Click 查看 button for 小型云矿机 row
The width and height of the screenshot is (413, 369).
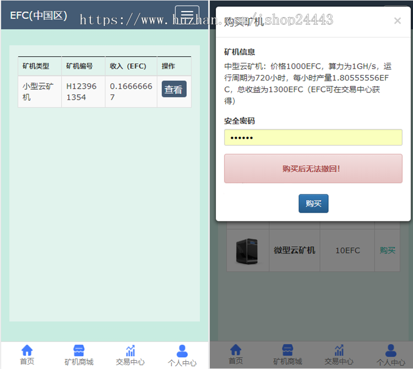click(174, 89)
